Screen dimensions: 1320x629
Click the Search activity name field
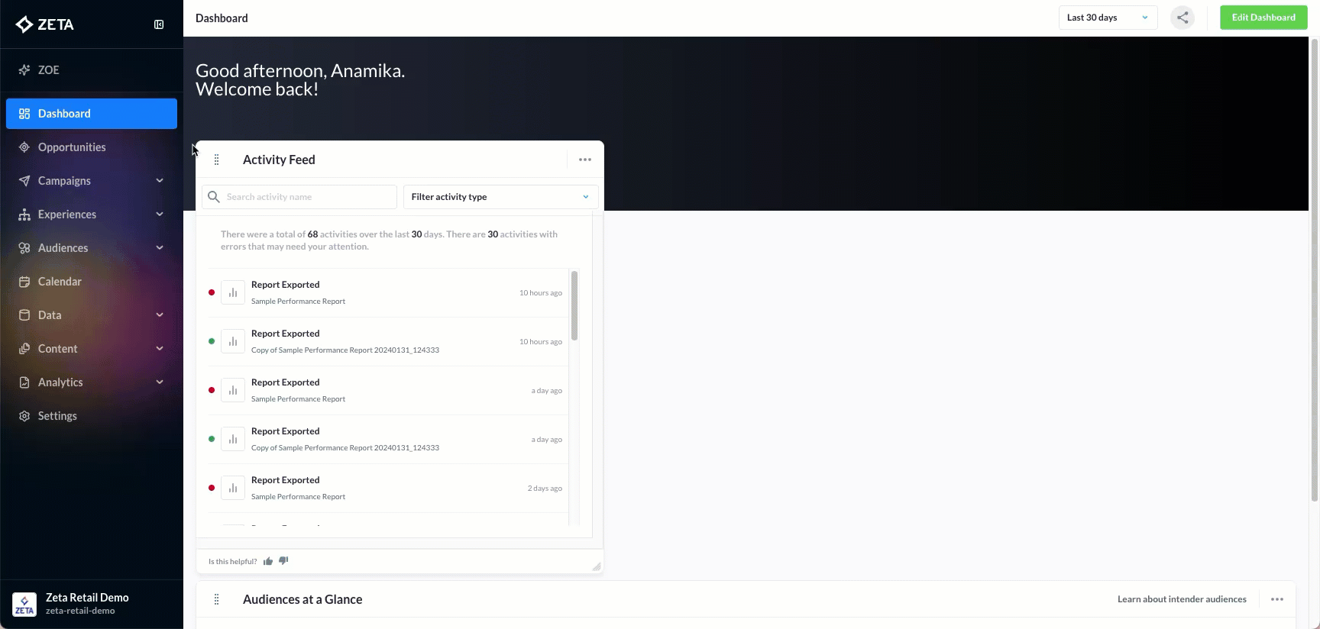[306, 197]
